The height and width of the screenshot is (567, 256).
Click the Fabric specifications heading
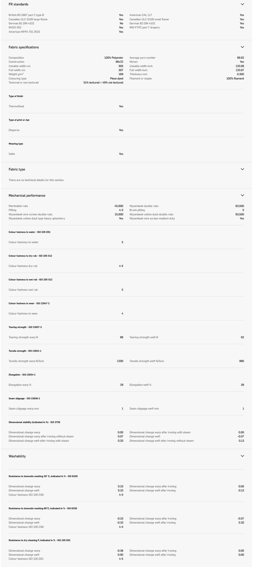[x=24, y=47]
